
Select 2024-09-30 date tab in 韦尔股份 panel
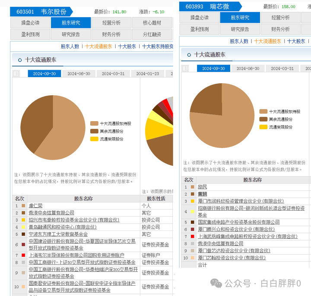pos(44,74)
